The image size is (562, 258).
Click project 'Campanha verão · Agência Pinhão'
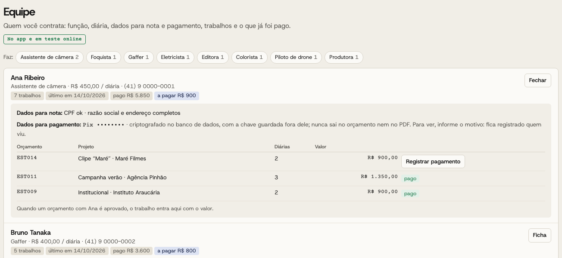[x=122, y=178]
